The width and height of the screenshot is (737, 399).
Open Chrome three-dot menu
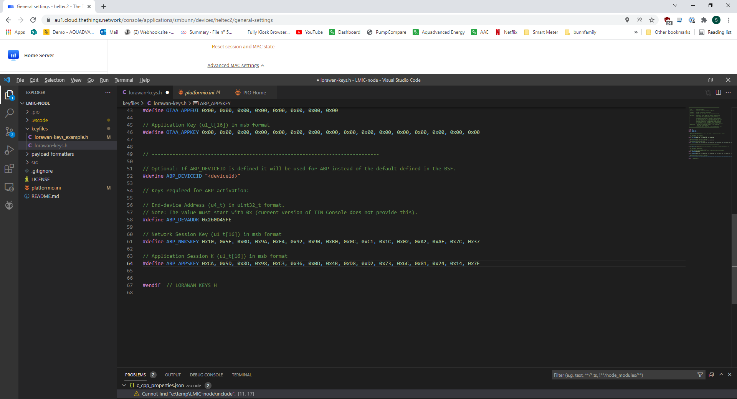pos(729,20)
